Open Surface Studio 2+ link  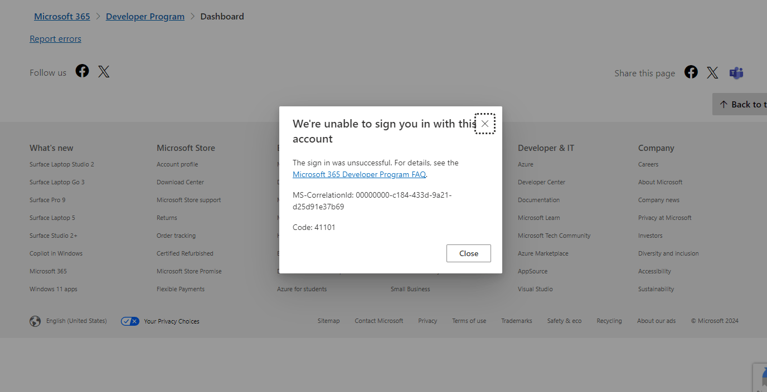tap(54, 236)
